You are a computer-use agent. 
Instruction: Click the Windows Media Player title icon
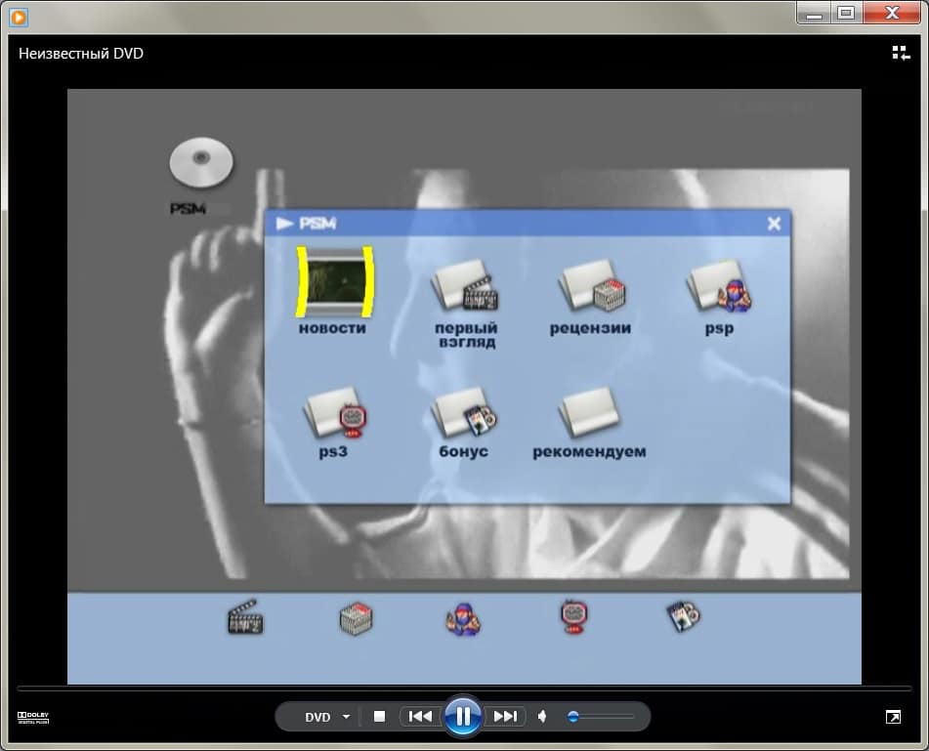tap(19, 18)
